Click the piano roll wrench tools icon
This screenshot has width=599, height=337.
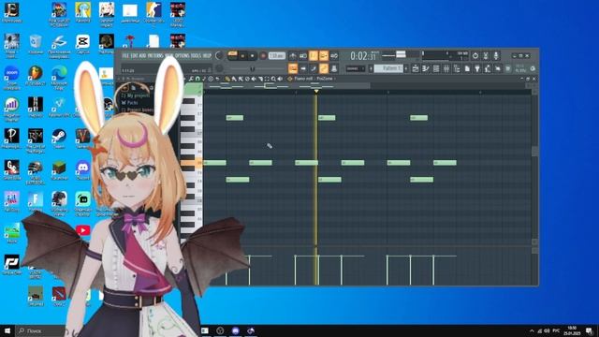pyautogui.click(x=191, y=79)
